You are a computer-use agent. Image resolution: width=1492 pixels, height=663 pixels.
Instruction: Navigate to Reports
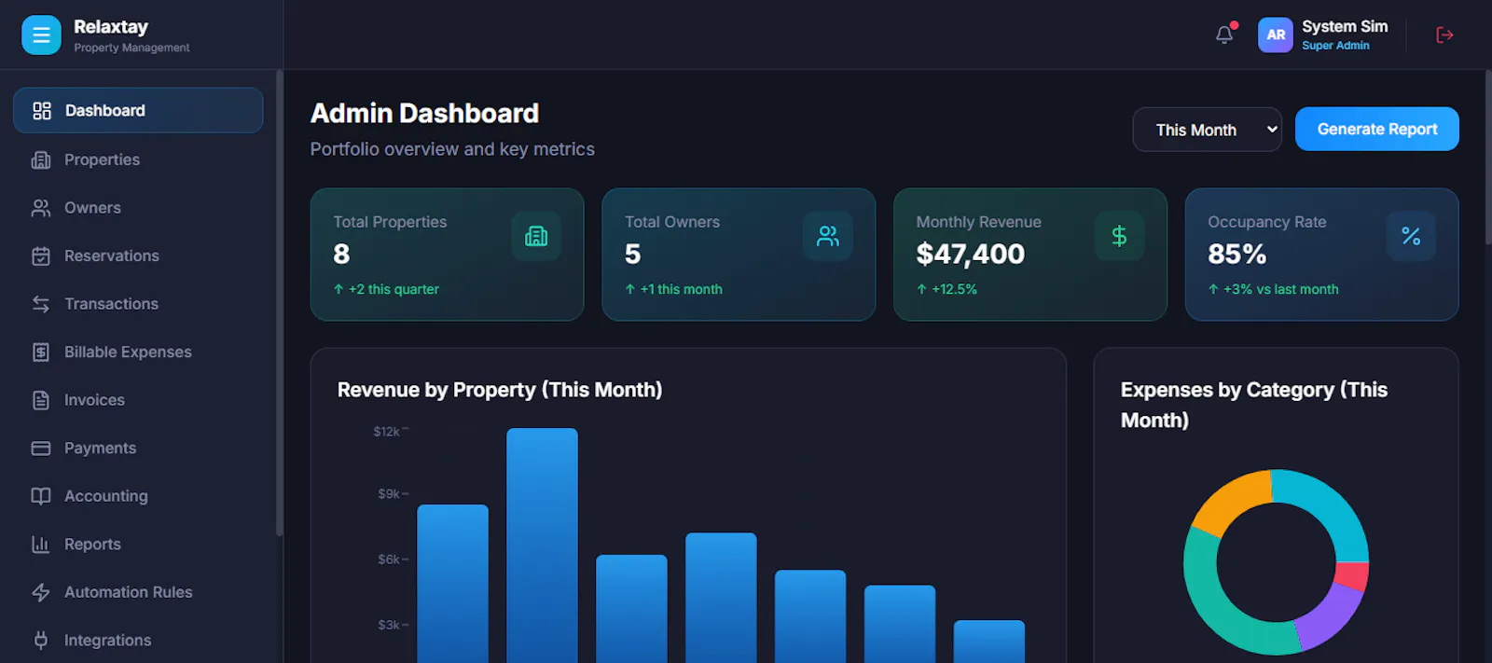138,545
